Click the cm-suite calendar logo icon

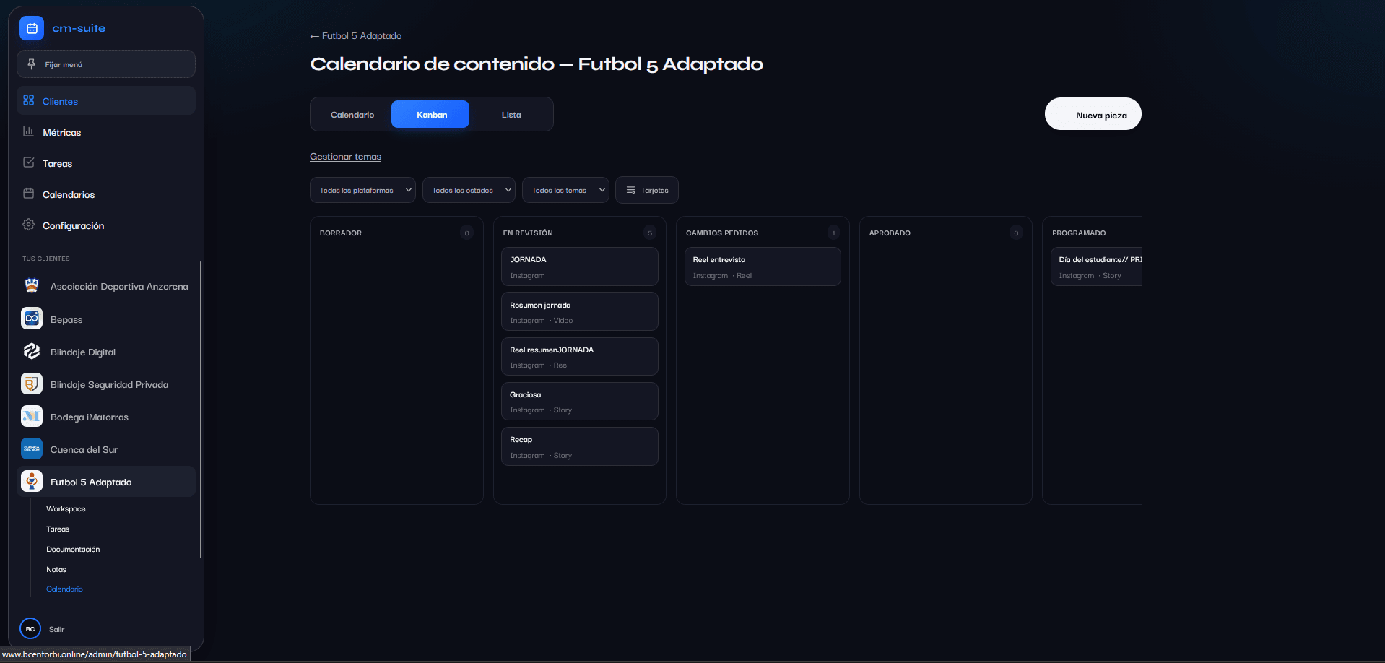pyautogui.click(x=32, y=28)
